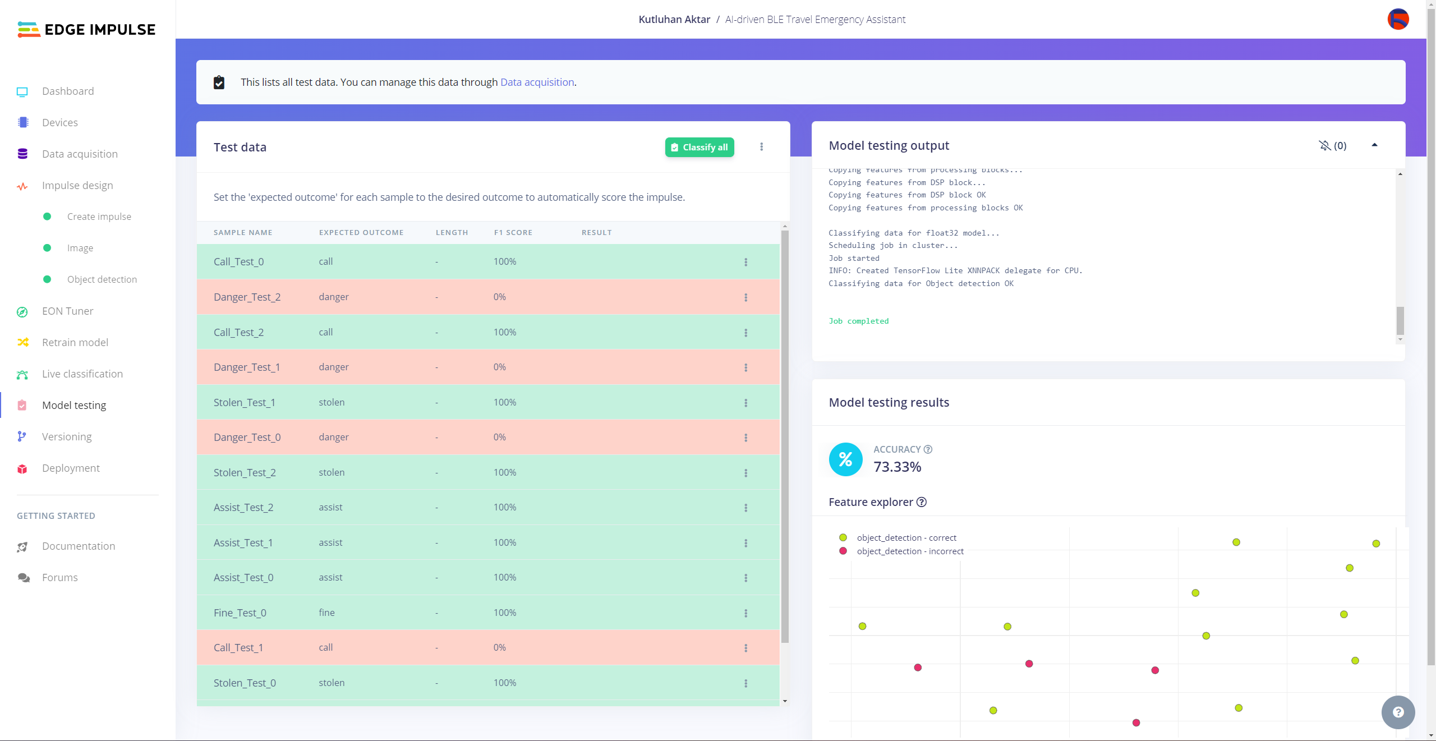Open the EON Tuner page

click(67, 311)
